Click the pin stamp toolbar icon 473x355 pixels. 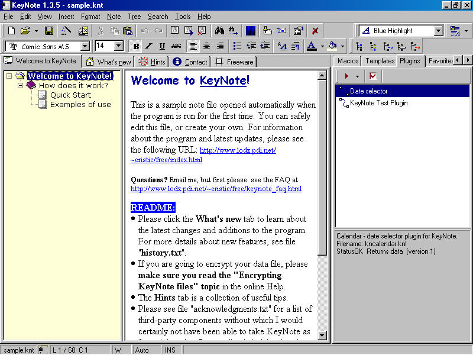(x=267, y=31)
